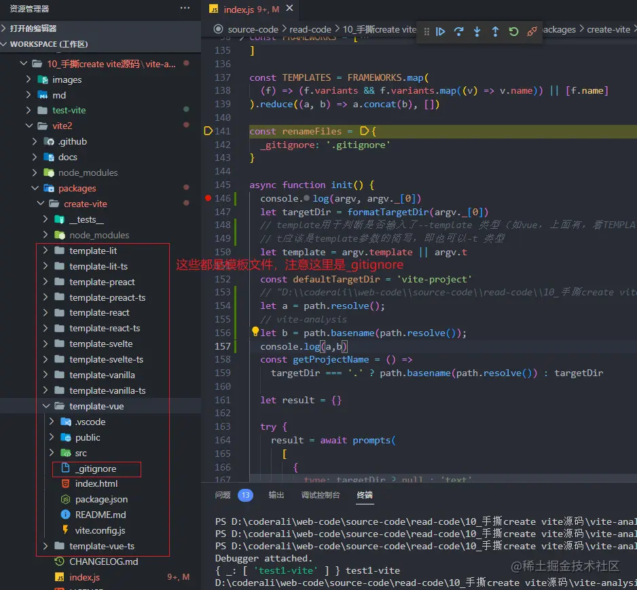
Task: Expand the template-lit folder
Action: tap(93, 251)
